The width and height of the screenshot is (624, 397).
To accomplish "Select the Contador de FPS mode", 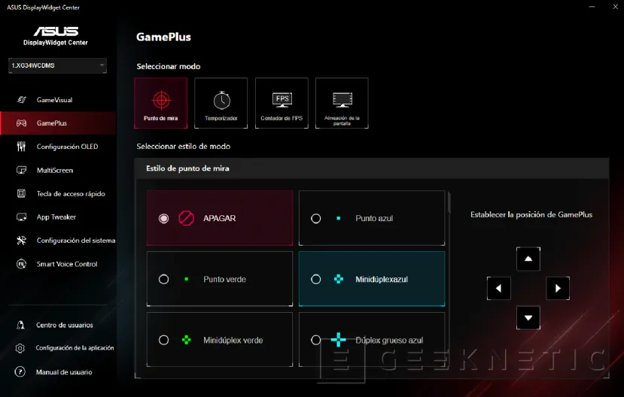I will [282, 103].
